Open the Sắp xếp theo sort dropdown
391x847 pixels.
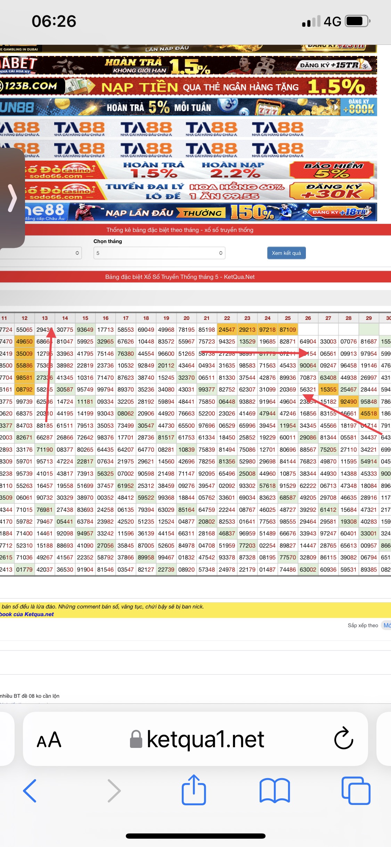click(x=386, y=625)
